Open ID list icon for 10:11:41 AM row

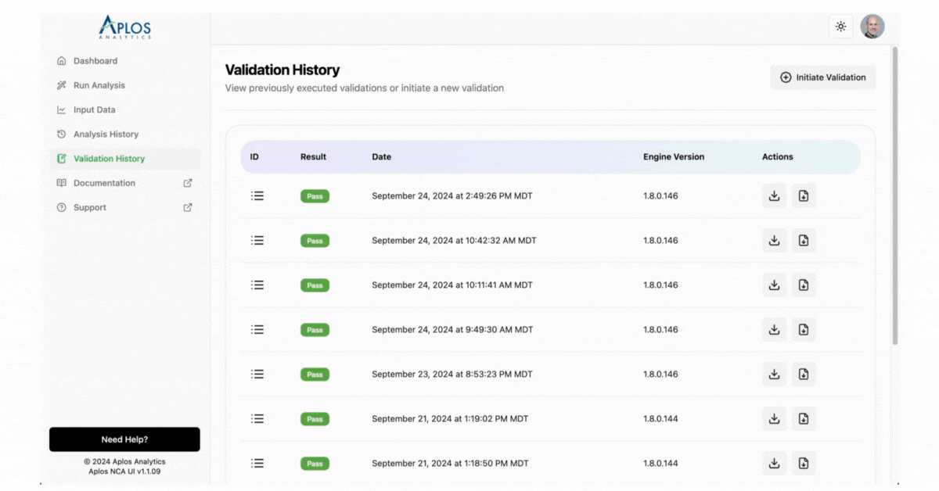pyautogui.click(x=257, y=285)
